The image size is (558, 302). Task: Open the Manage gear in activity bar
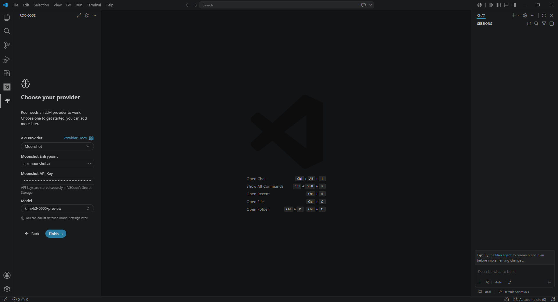[x=7, y=289]
